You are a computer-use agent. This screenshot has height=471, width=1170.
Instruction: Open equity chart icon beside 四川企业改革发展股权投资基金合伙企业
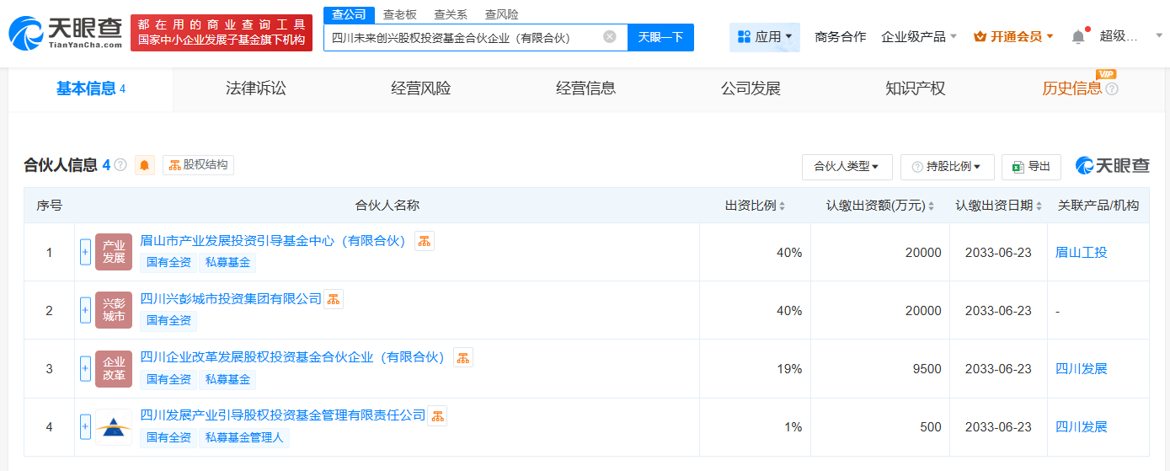tap(463, 357)
